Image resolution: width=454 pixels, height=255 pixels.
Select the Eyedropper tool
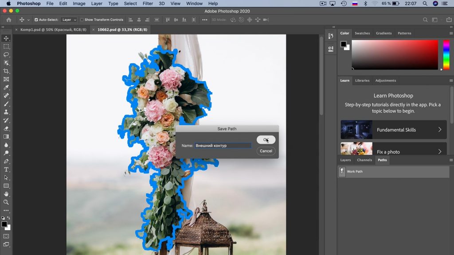click(6, 87)
